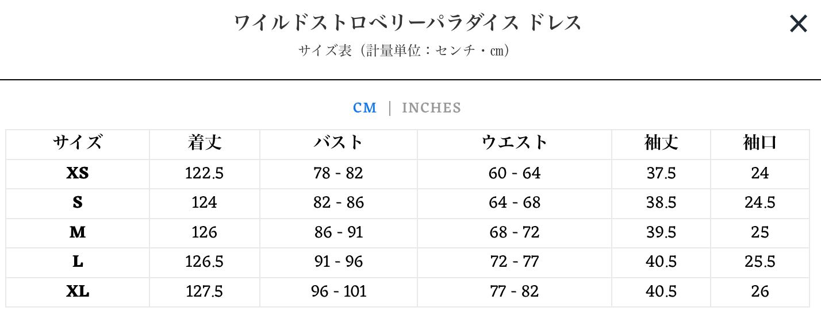The image size is (821, 319).
Task: Switch units to INCHES
Action: click(431, 108)
